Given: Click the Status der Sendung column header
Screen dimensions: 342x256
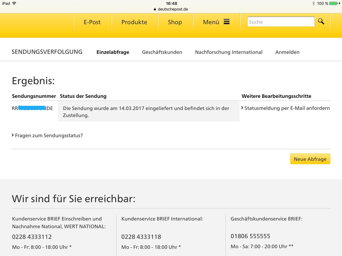Looking at the screenshot, I should [x=83, y=96].
